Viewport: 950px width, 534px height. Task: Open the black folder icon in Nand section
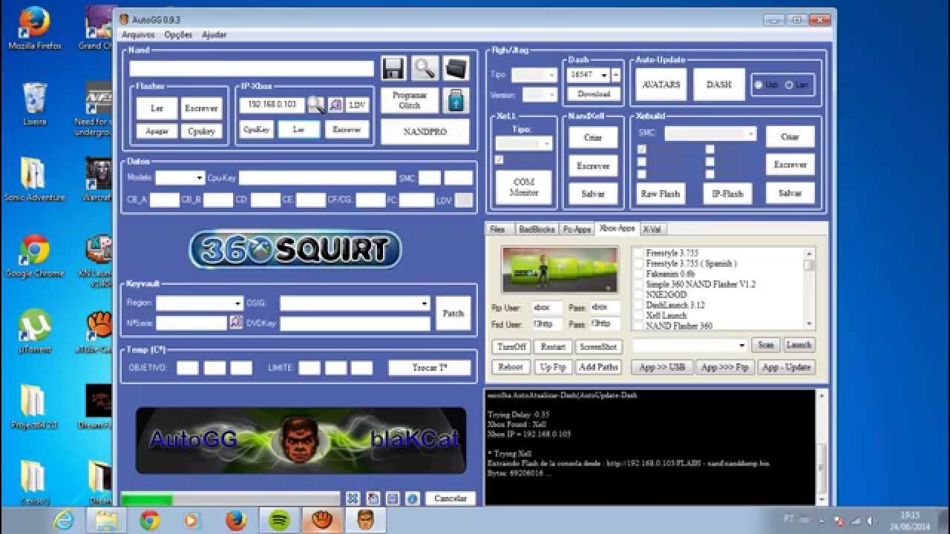[456, 68]
